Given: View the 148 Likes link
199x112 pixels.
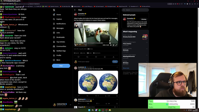Looking at the screenshot, I should [x=89, y=53].
